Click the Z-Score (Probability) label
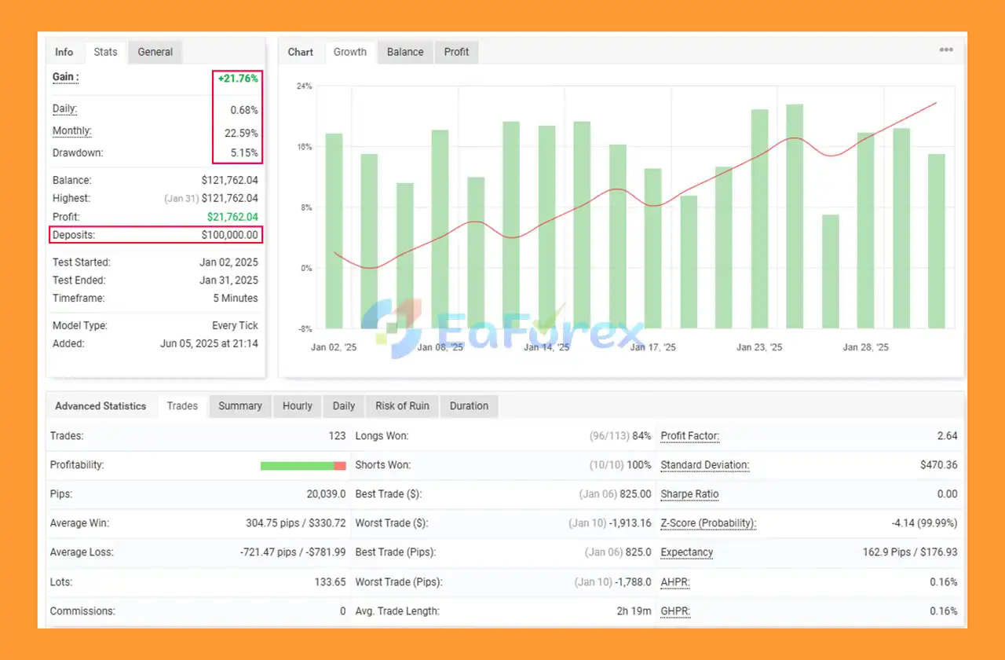 click(707, 523)
